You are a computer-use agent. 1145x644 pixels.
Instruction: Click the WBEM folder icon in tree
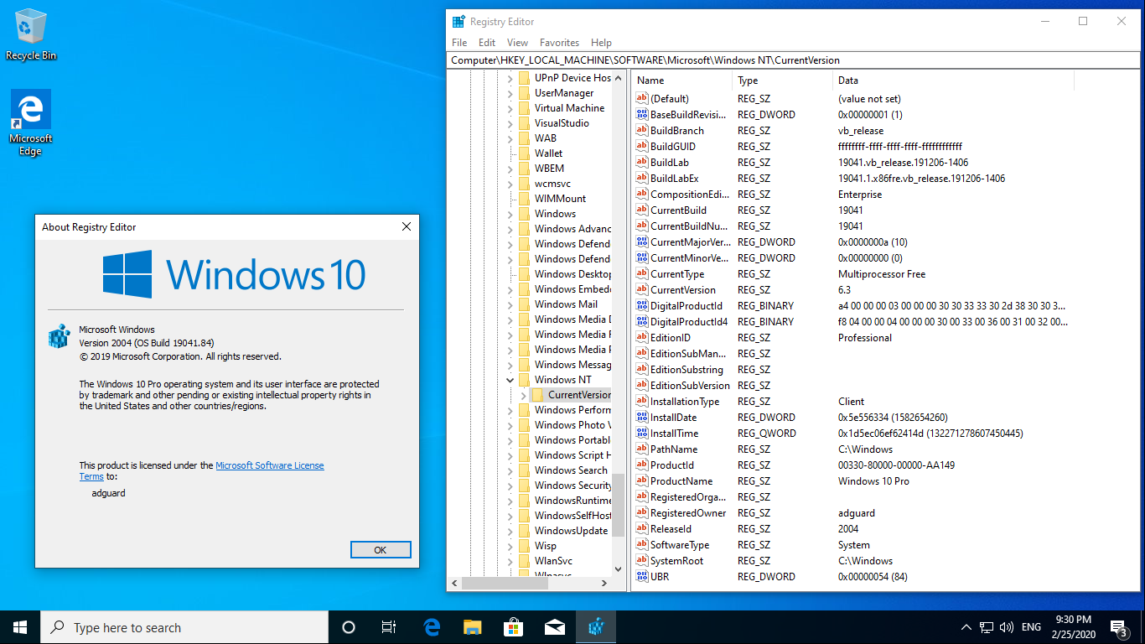click(x=524, y=169)
